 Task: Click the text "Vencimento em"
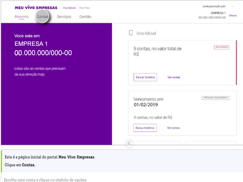(148, 99)
